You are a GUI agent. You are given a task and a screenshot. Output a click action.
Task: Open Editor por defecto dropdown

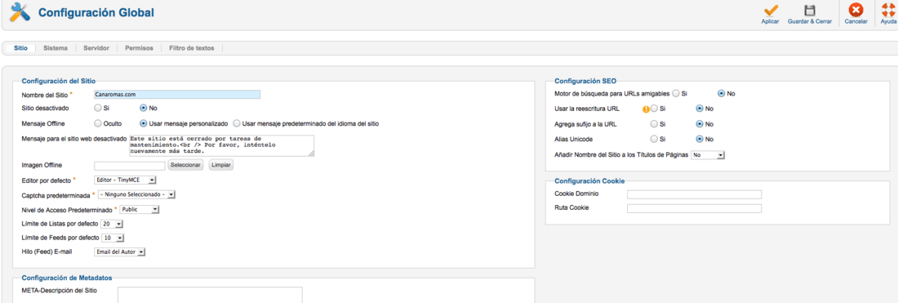click(126, 180)
